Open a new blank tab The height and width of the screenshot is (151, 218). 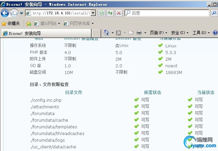point(96,33)
